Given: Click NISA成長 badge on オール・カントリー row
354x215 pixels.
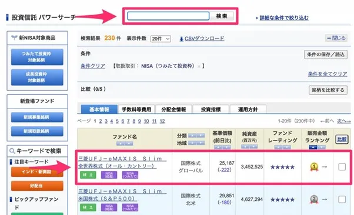Looking at the screenshot, I should pos(109,175).
